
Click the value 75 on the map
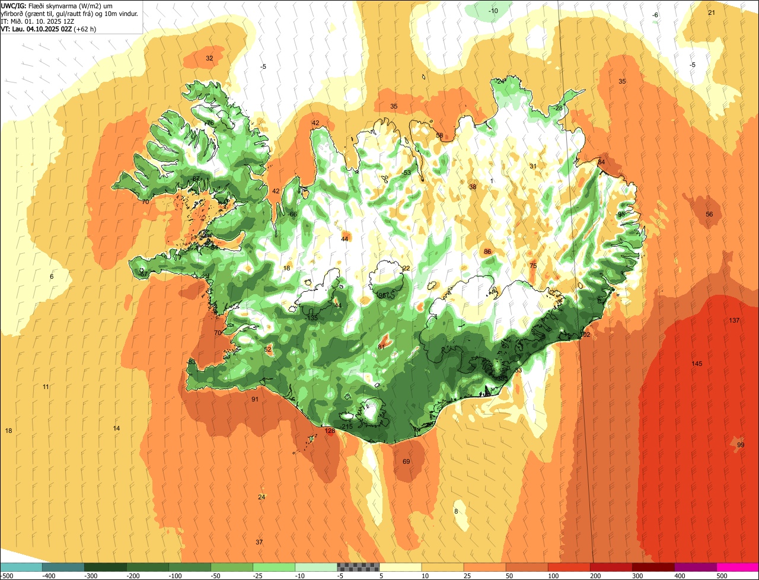pyautogui.click(x=533, y=266)
